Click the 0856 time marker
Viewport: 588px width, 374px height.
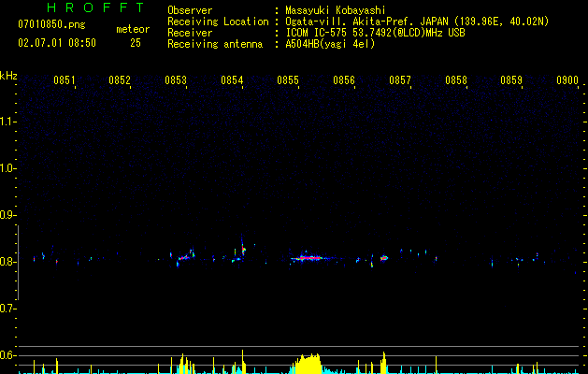tap(344, 80)
